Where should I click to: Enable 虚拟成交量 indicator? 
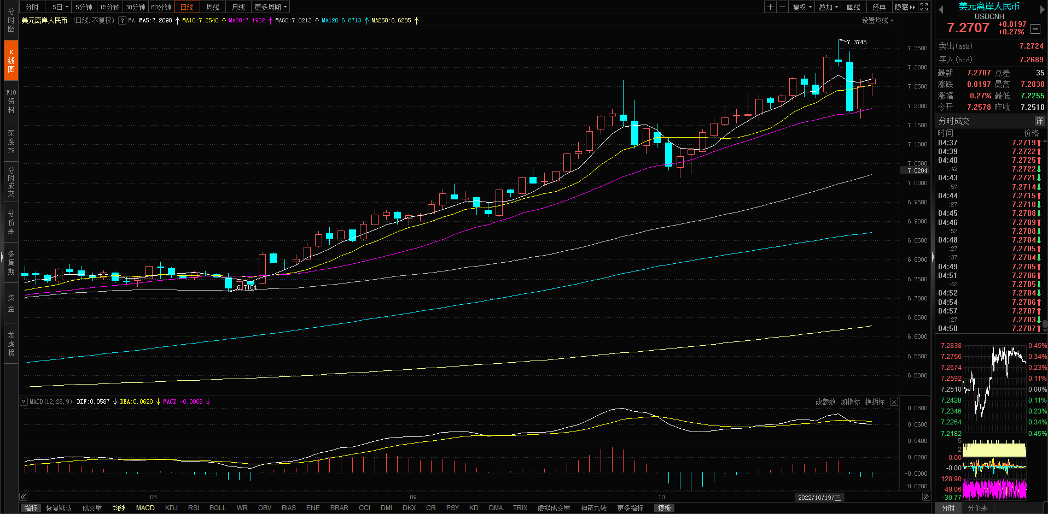(x=554, y=508)
